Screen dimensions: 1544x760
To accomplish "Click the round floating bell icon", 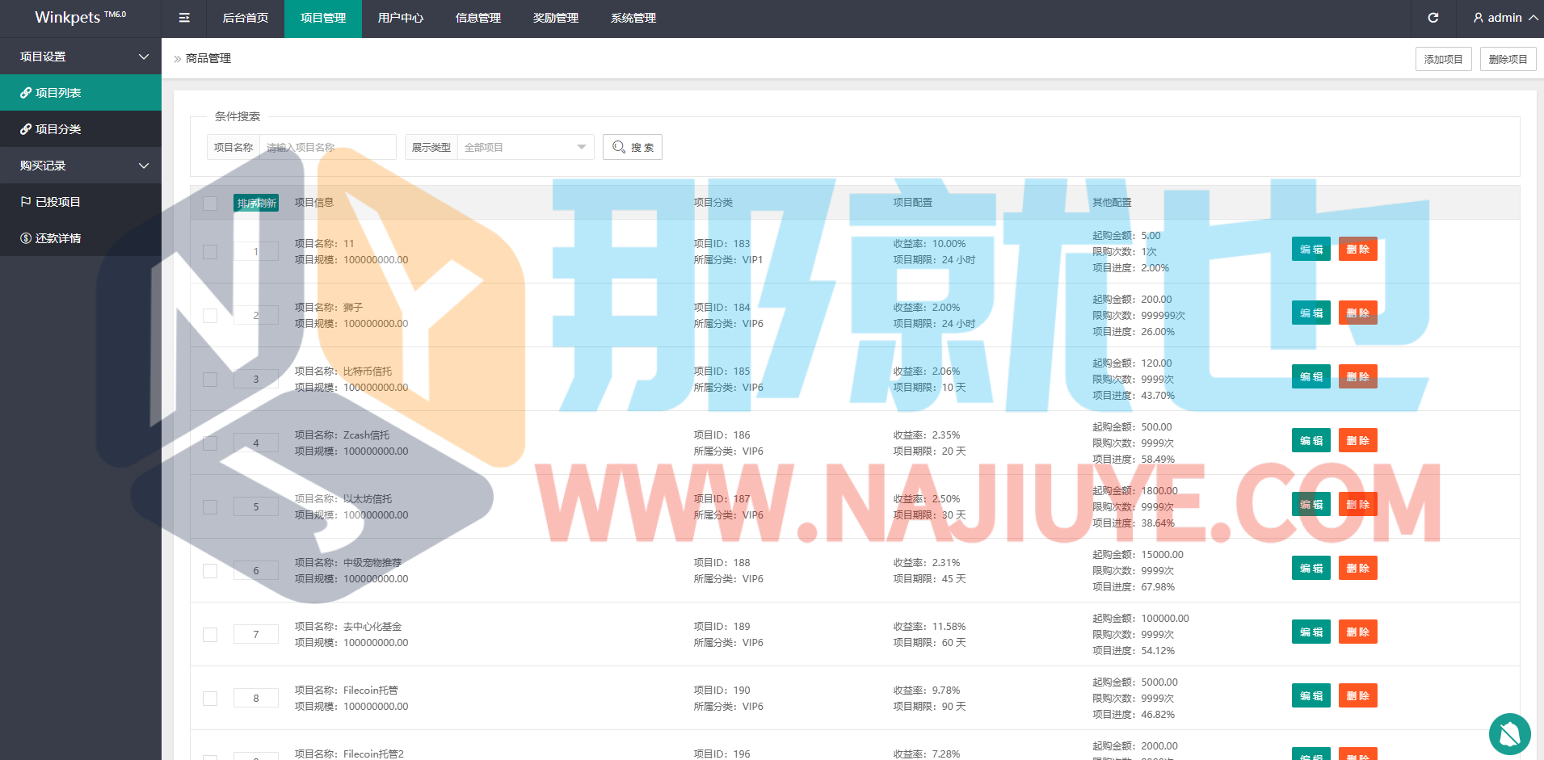I will [x=1509, y=733].
